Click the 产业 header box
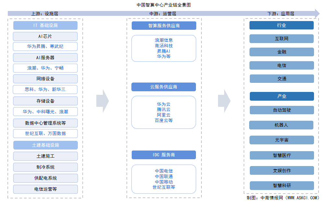The height and width of the screenshot is (201, 327). (282, 96)
